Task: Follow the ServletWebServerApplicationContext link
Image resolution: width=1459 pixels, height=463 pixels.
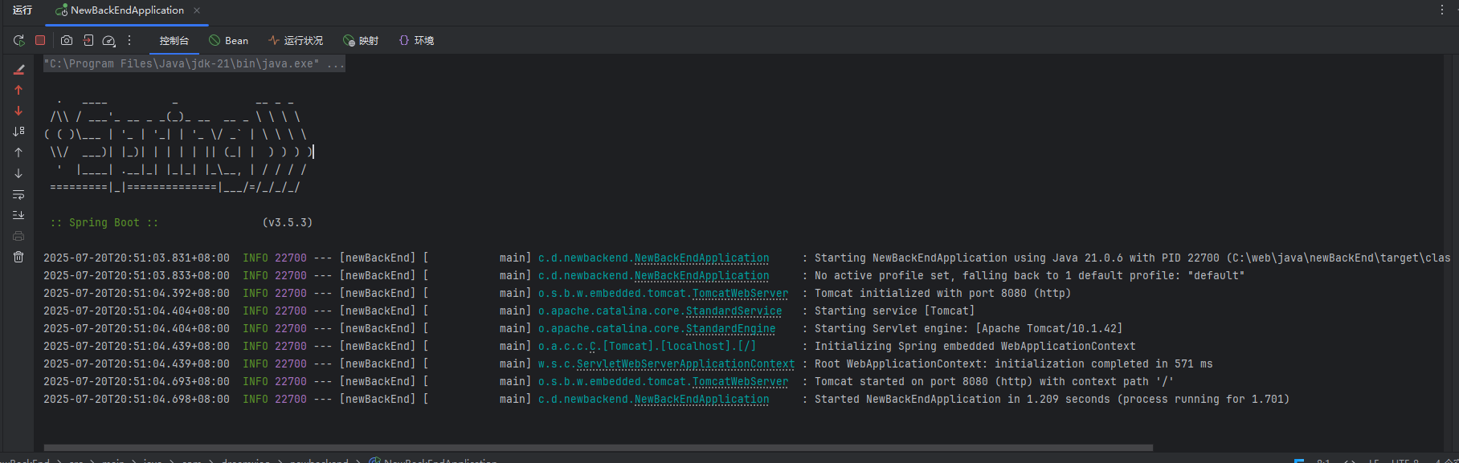Action: pos(685,363)
